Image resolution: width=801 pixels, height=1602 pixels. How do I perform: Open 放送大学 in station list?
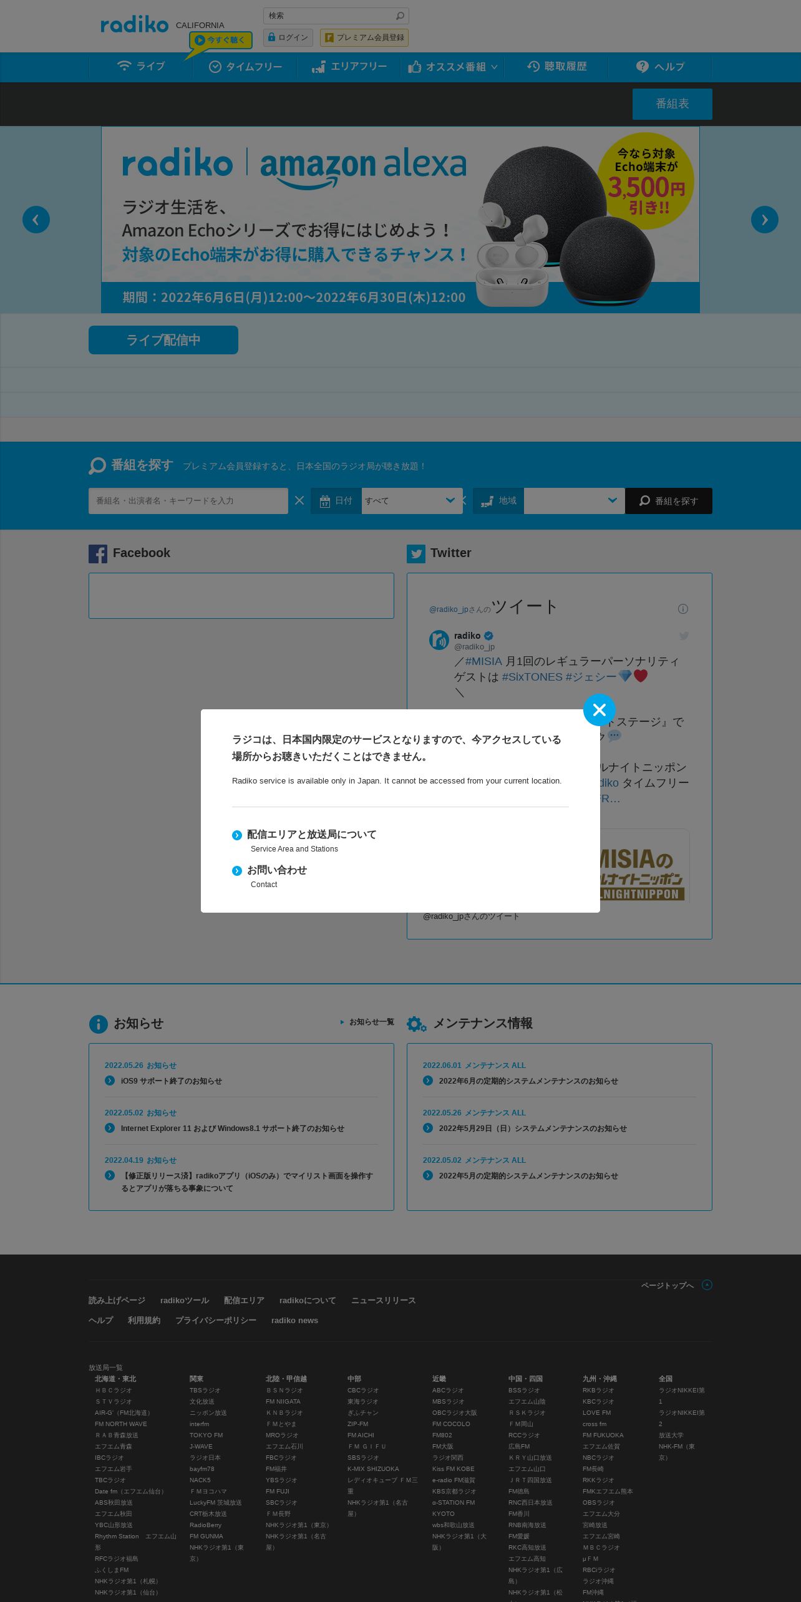click(x=671, y=1435)
